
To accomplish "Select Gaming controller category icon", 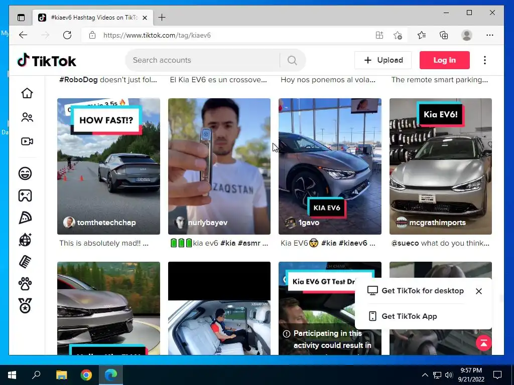I will click(x=25, y=196).
